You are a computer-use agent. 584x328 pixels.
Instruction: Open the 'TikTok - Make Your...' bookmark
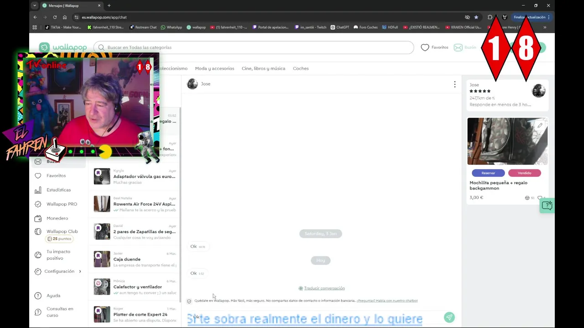pyautogui.click(x=63, y=27)
